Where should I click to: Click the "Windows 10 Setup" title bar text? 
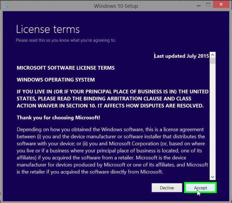(116, 6)
